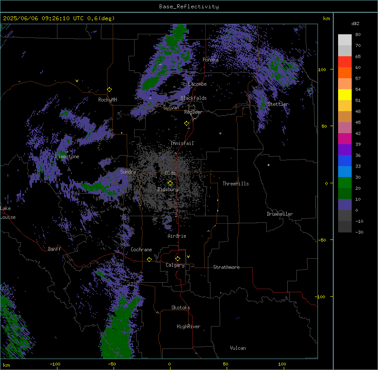Click the Lacombe city label
The width and height of the screenshot is (378, 370).
pyautogui.click(x=197, y=84)
